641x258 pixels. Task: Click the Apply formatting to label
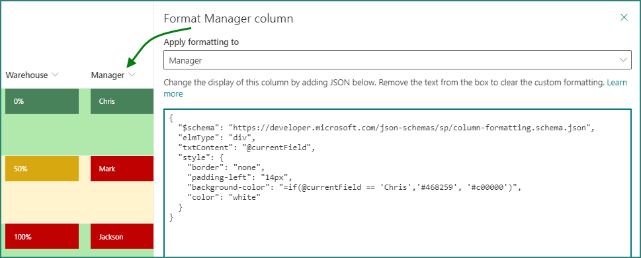tap(201, 42)
